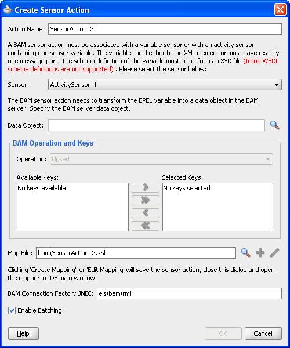Click the Create Mapping plus icon
The height and width of the screenshot is (348, 290).
(x=260, y=253)
